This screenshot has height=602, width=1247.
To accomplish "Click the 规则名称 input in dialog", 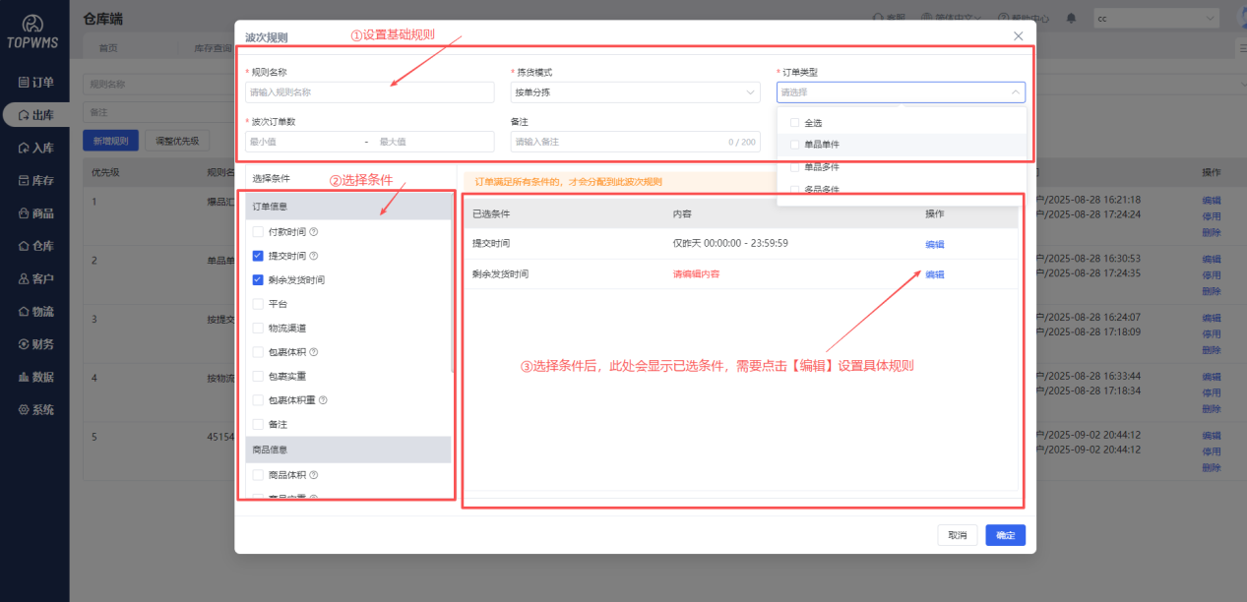I will (x=369, y=92).
